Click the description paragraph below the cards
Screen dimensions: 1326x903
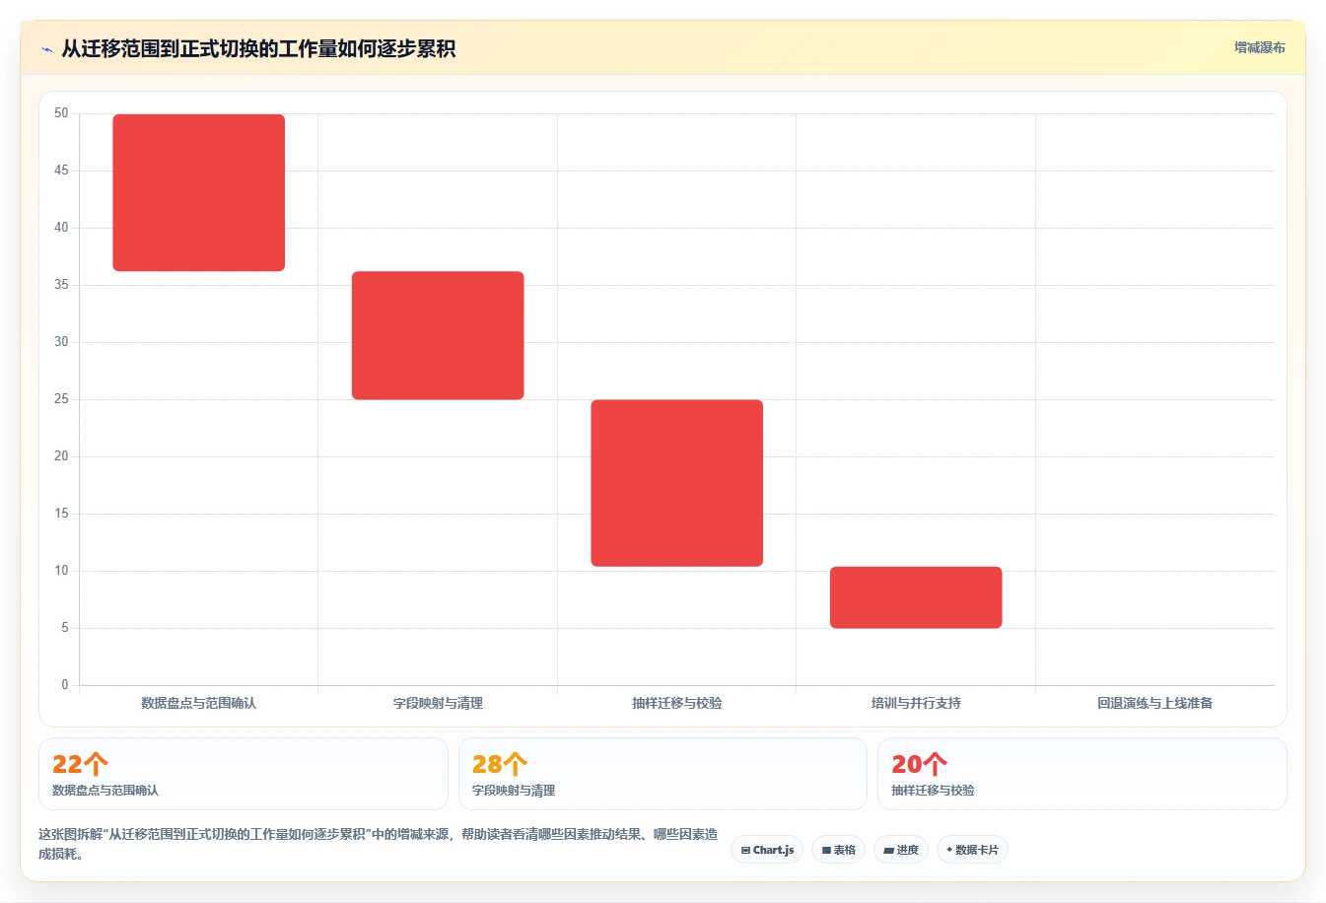click(379, 844)
